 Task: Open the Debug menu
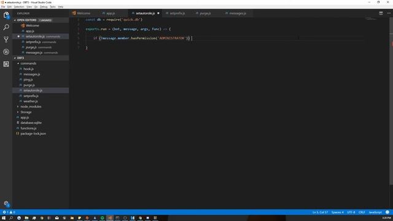[44, 7]
